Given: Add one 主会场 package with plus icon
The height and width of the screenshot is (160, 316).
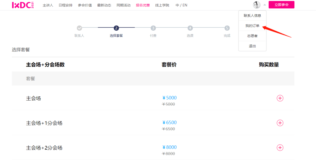Looking at the screenshot, I should [280, 98].
